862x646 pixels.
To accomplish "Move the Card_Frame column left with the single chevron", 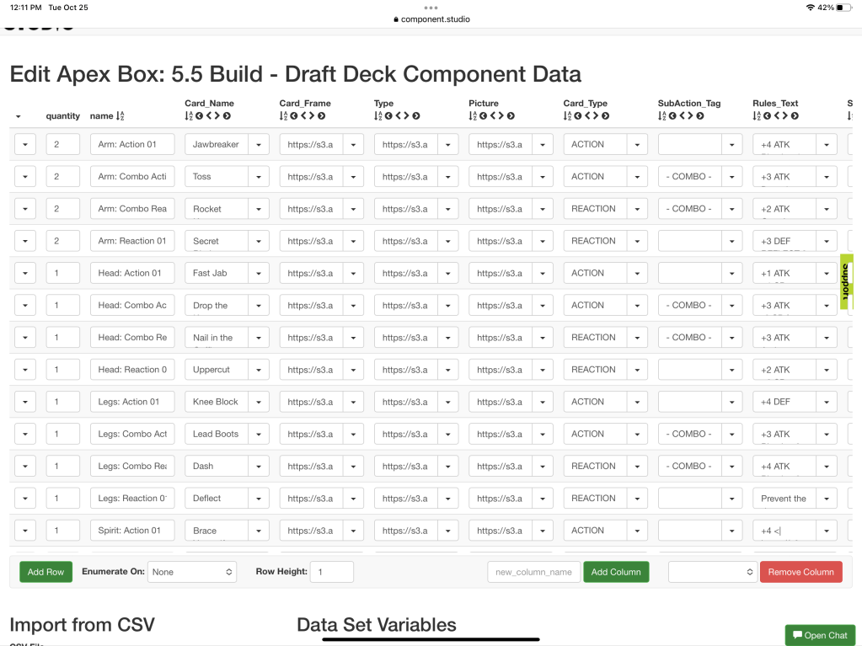I will coord(303,116).
